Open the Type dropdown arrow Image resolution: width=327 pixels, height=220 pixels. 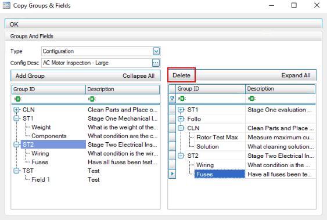(x=156, y=51)
